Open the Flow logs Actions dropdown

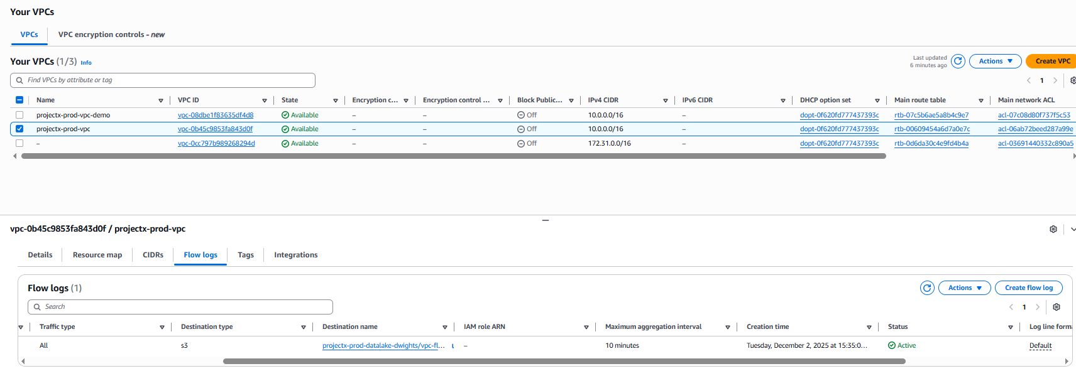(x=965, y=288)
